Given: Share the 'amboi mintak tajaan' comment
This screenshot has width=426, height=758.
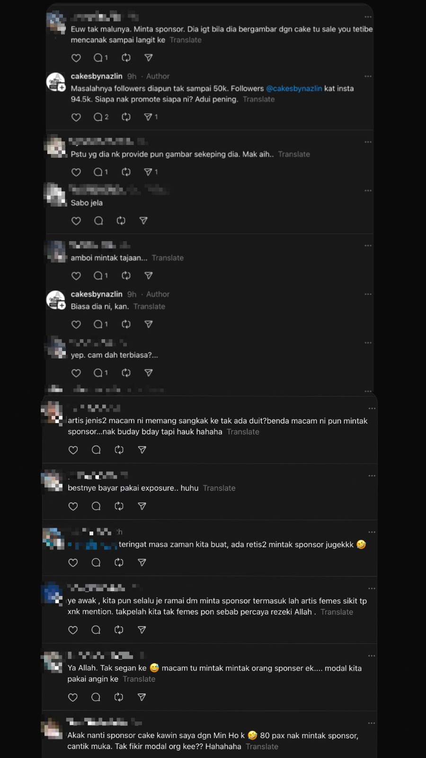Looking at the screenshot, I should pos(148,276).
